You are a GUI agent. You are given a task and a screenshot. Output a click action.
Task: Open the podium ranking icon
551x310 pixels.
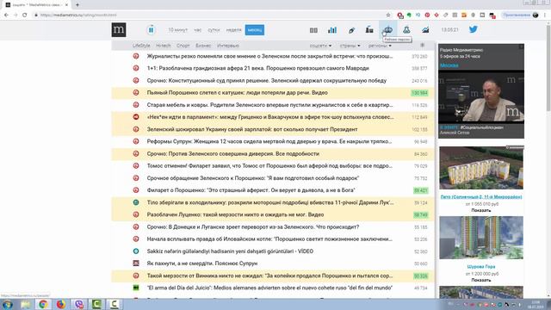[369, 30]
